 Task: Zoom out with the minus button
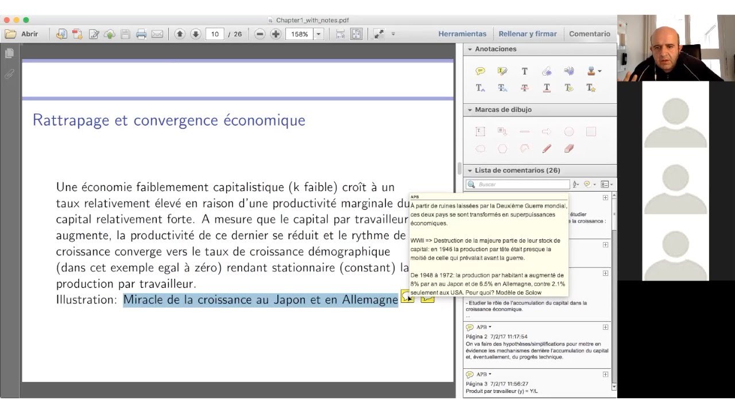tap(260, 34)
